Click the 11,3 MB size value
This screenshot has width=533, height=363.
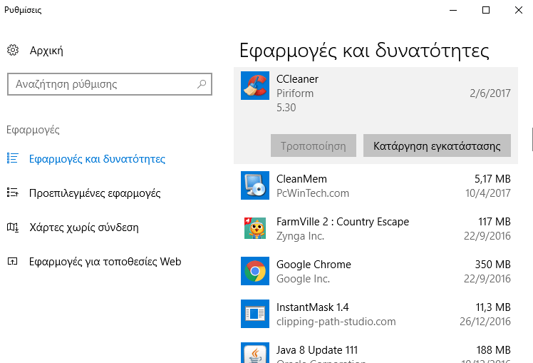pyautogui.click(x=493, y=307)
